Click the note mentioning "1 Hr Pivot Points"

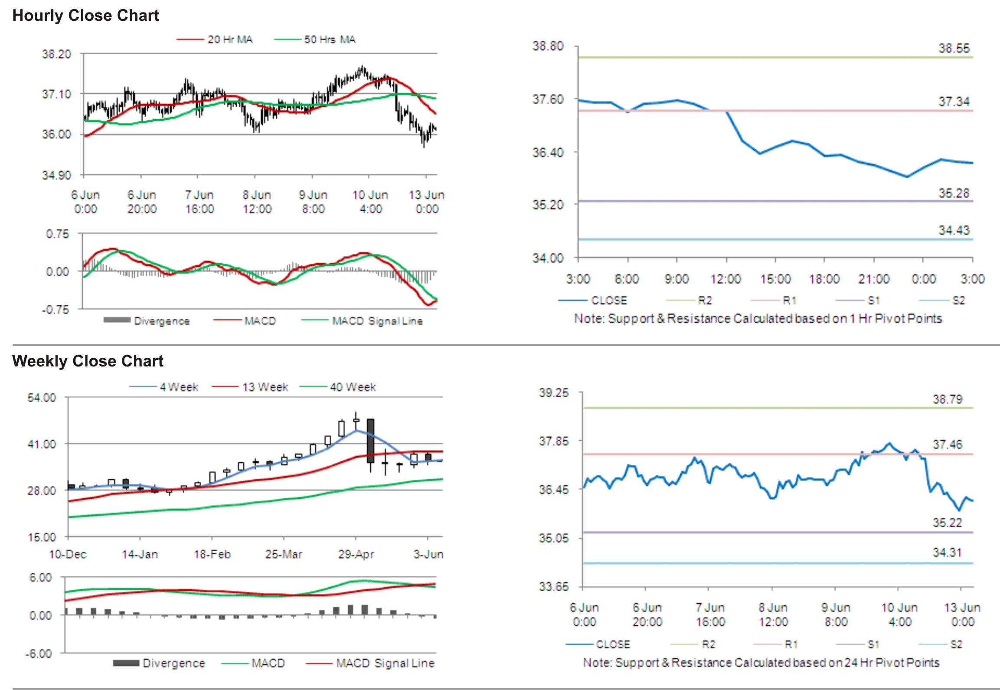(758, 319)
